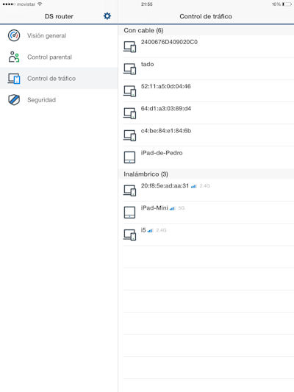This screenshot has width=294, height=392.
Task: Tap the device icon beside tado
Action: click(x=130, y=68)
